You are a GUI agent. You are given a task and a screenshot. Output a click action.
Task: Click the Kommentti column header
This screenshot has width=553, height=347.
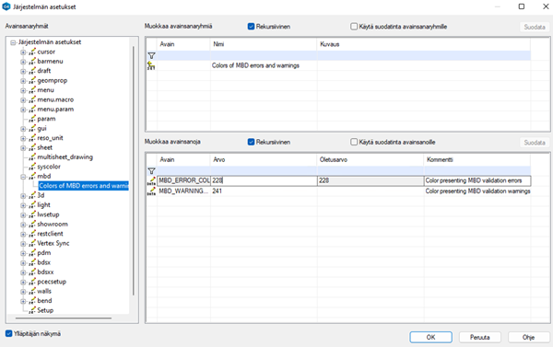[477, 159]
